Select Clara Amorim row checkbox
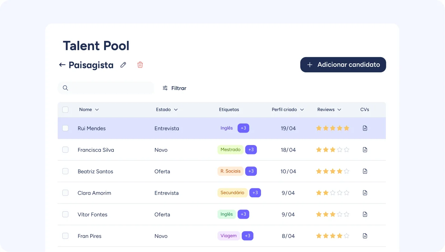 (65, 192)
